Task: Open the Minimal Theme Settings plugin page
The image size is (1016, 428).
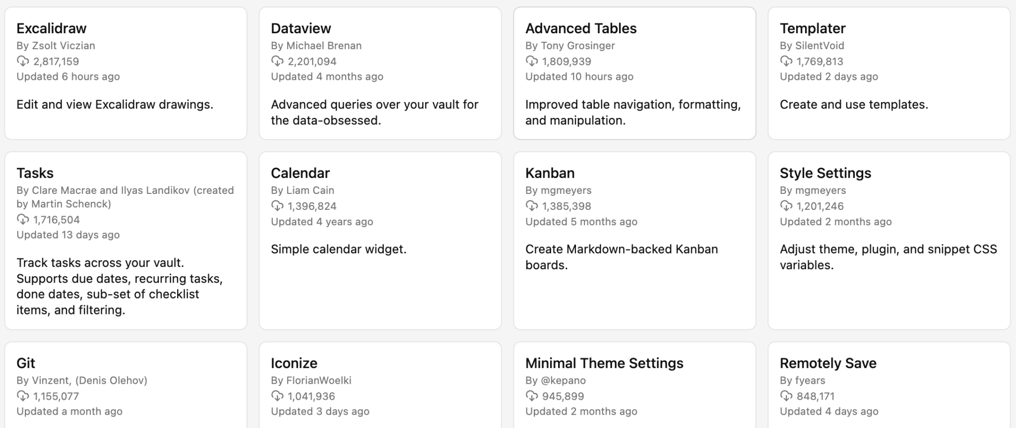Action: tap(604, 363)
